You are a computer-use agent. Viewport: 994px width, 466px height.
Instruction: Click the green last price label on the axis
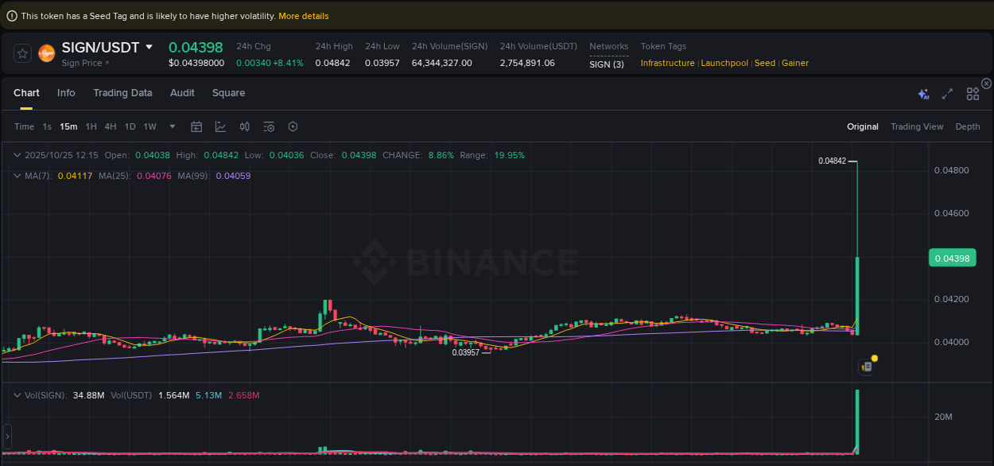pos(952,258)
